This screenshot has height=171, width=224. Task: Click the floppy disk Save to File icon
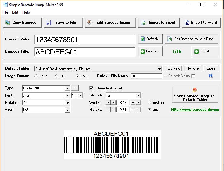[49, 23]
